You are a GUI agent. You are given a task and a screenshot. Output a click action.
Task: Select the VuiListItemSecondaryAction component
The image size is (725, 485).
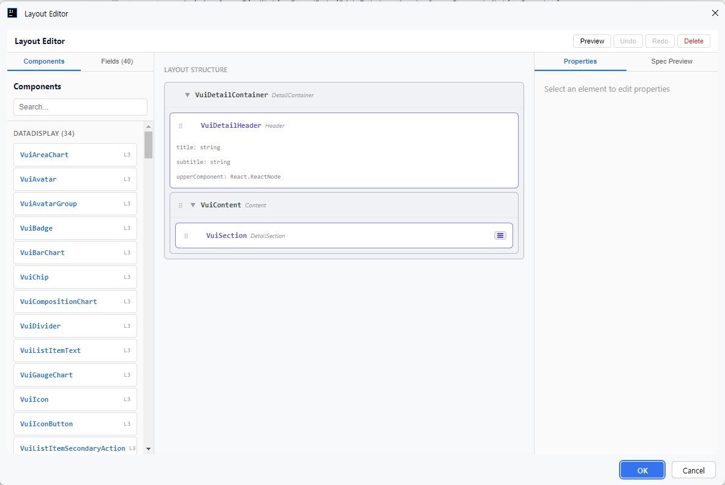tap(75, 446)
